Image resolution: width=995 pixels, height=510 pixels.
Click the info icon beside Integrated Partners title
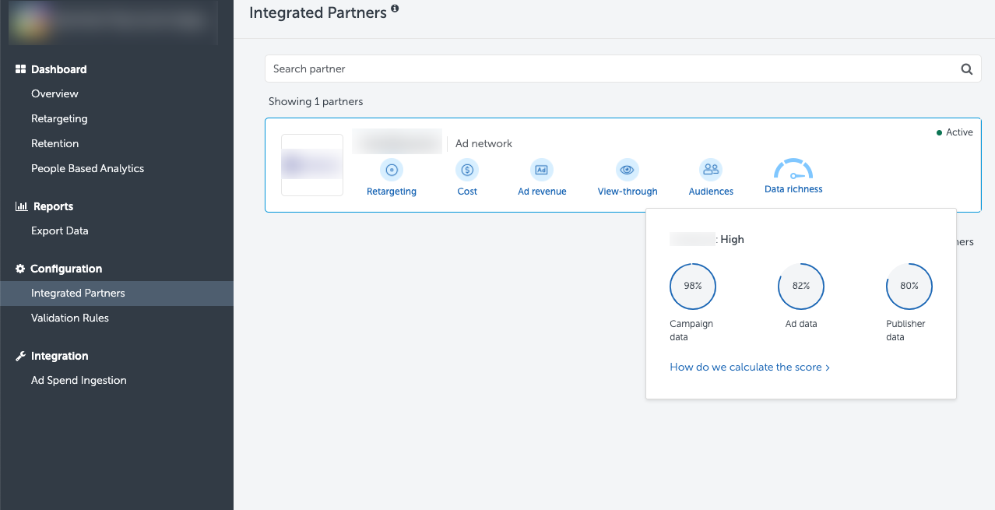[395, 9]
